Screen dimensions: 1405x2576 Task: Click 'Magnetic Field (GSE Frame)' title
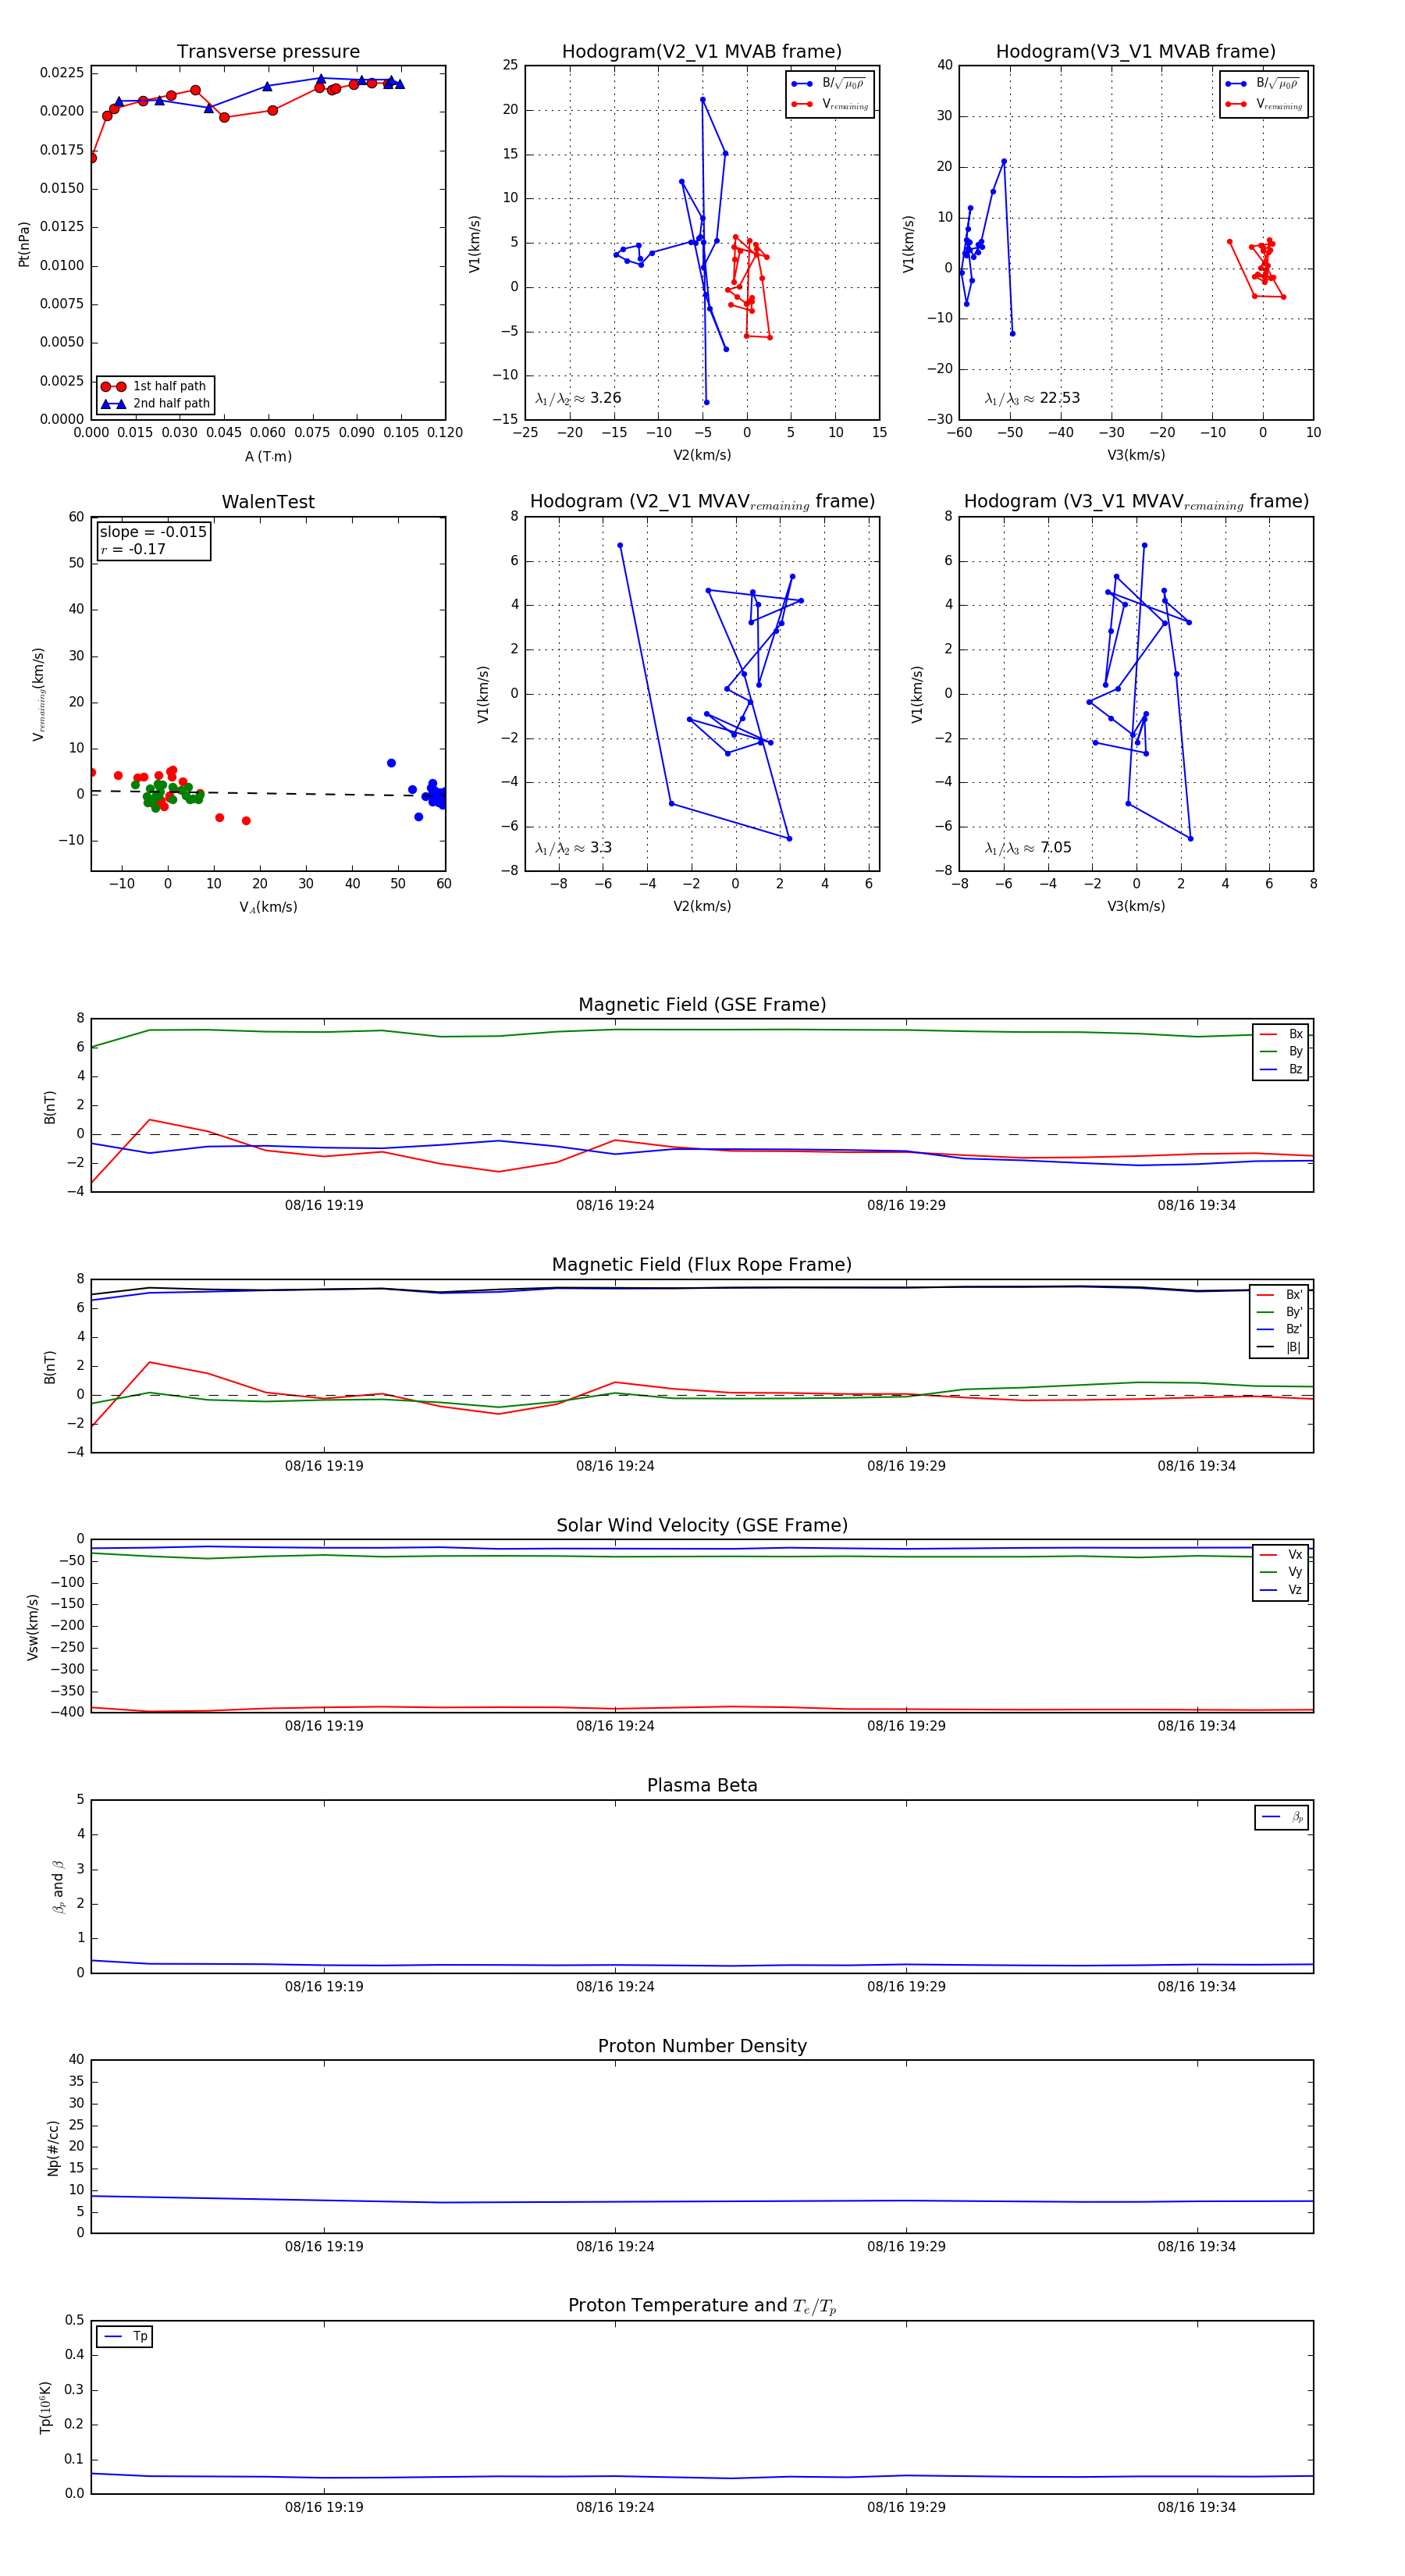click(x=702, y=1005)
